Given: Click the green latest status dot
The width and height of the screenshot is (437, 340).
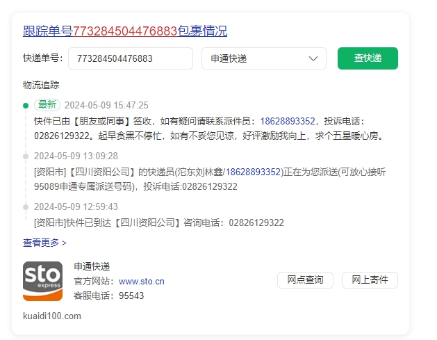Looking at the screenshot, I should pos(26,106).
